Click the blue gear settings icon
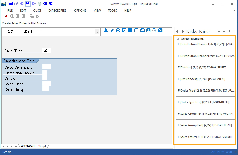This screenshot has width=238, height=155. [x=45, y=4]
